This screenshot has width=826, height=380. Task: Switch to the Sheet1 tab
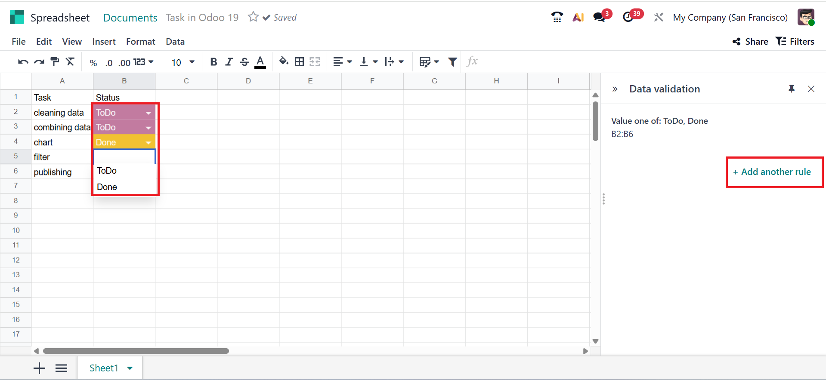[104, 368]
